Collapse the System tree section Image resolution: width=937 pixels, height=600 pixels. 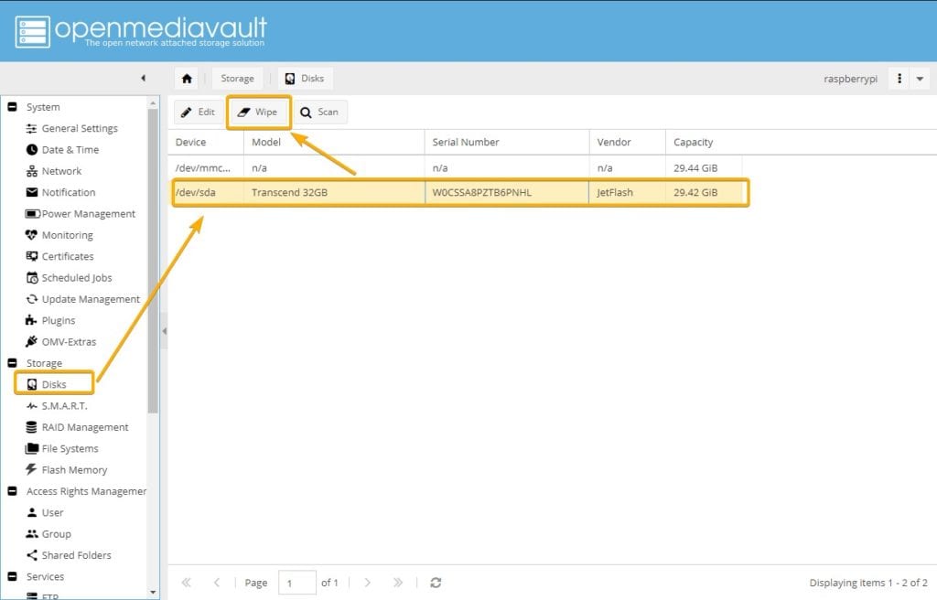click(13, 107)
